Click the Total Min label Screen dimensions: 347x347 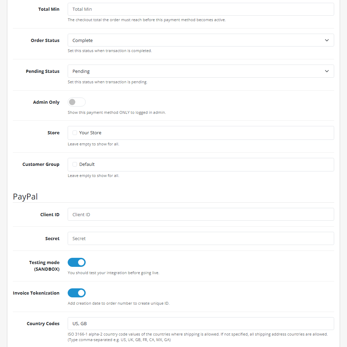(x=49, y=9)
